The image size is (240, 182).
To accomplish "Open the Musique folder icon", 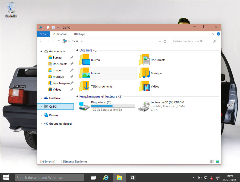I will pyautogui.click(x=144, y=73).
